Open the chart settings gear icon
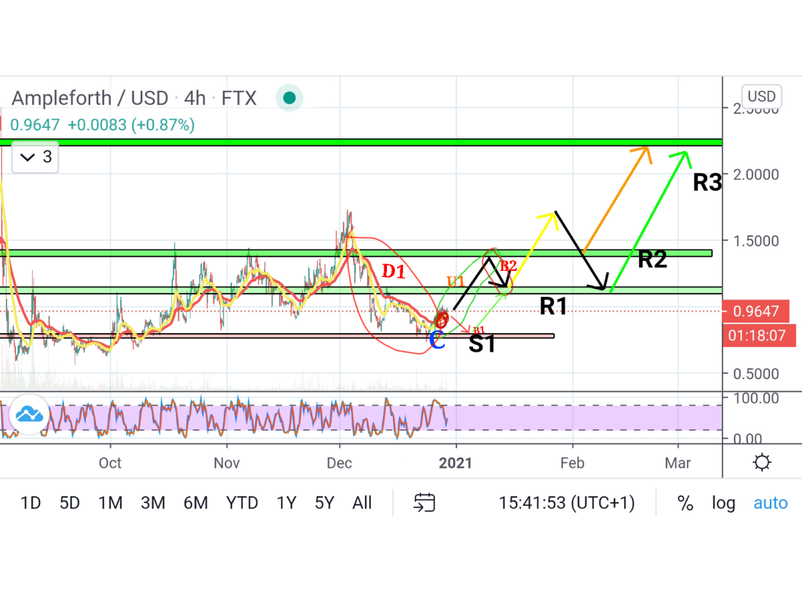The width and height of the screenshot is (802, 602). point(762,462)
